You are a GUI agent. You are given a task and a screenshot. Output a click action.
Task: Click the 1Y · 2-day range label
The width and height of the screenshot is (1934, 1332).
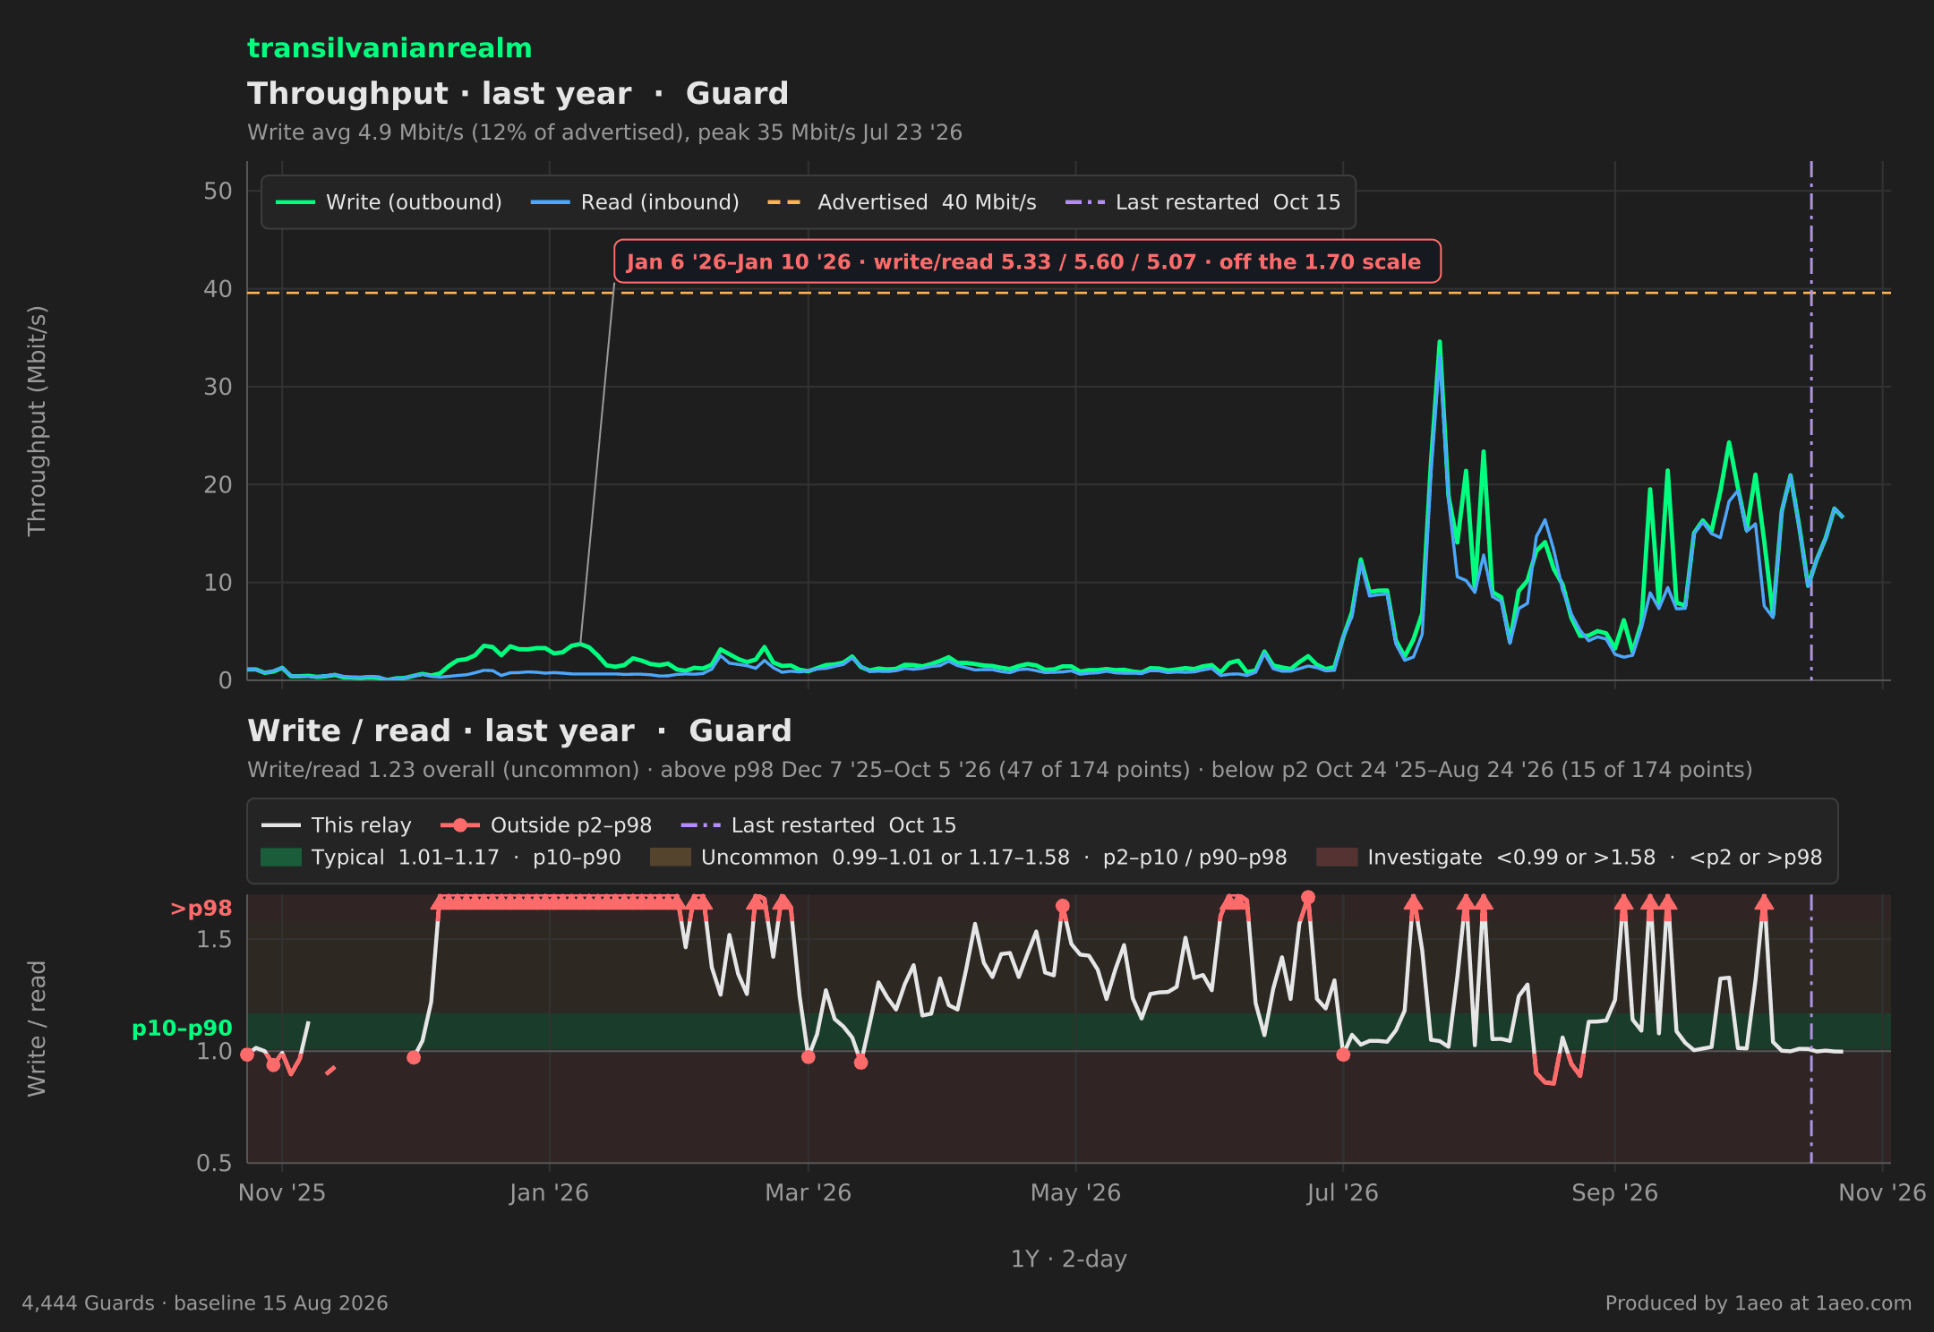pos(1068,1259)
